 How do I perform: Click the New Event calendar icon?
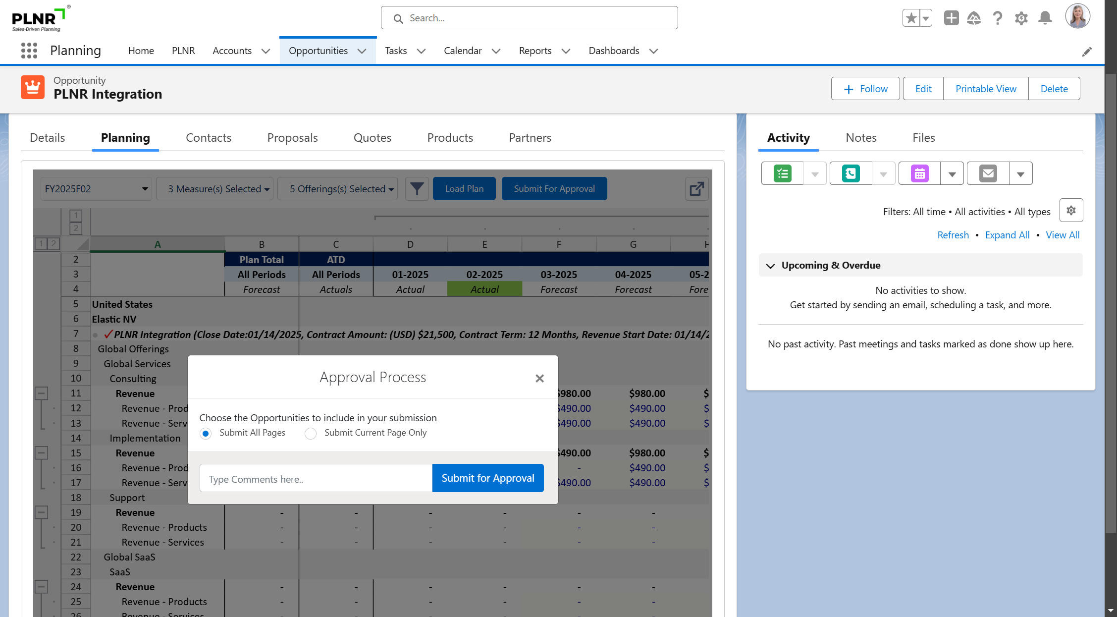pyautogui.click(x=919, y=173)
